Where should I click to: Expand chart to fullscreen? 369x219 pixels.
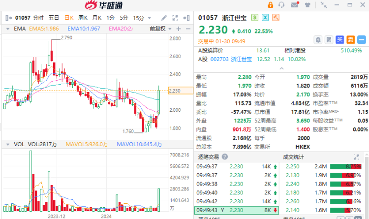tap(175, 18)
